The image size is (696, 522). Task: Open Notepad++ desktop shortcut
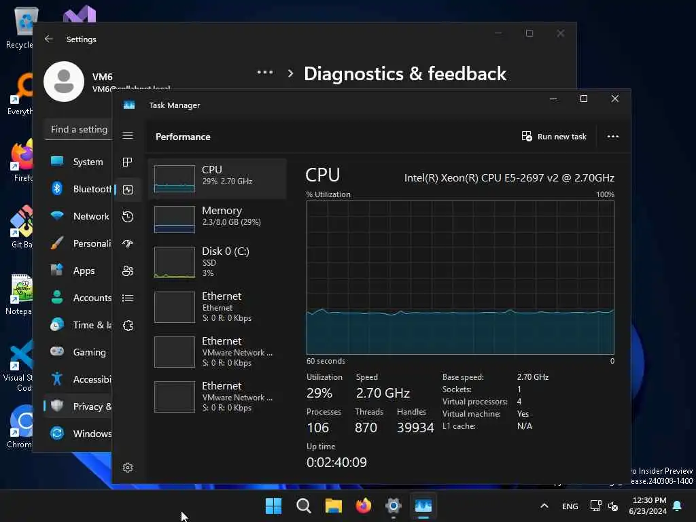20,294
